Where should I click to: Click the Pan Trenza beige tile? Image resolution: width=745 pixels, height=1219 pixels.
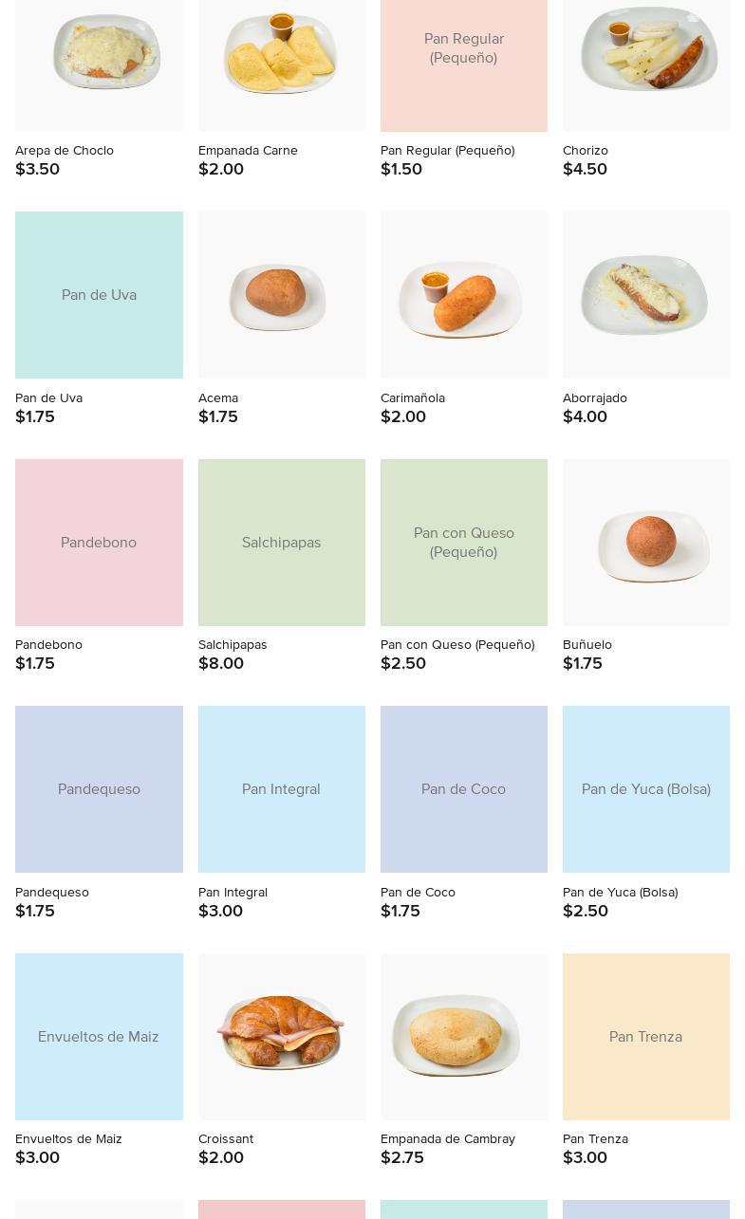click(645, 1036)
